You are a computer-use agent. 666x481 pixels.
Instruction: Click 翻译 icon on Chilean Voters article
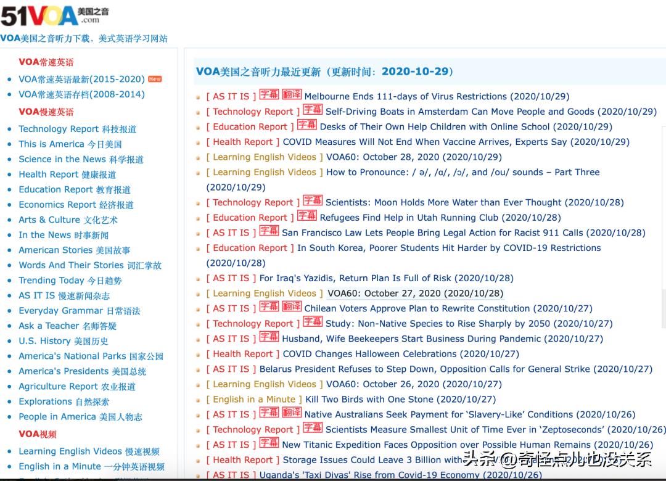pyautogui.click(x=290, y=308)
